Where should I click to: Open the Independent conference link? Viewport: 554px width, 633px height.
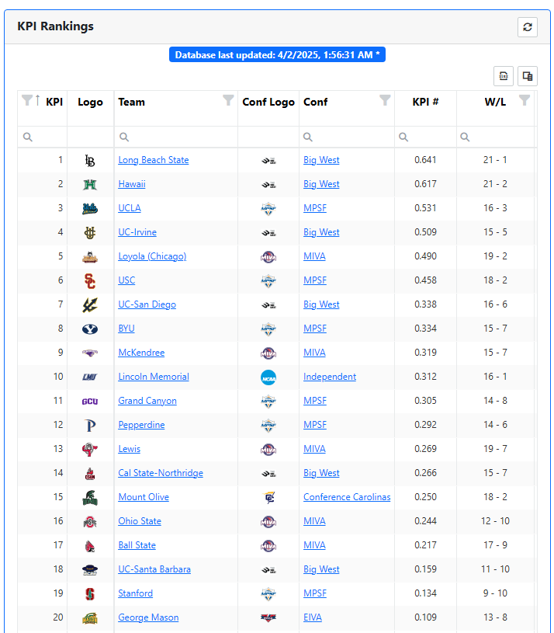(330, 377)
